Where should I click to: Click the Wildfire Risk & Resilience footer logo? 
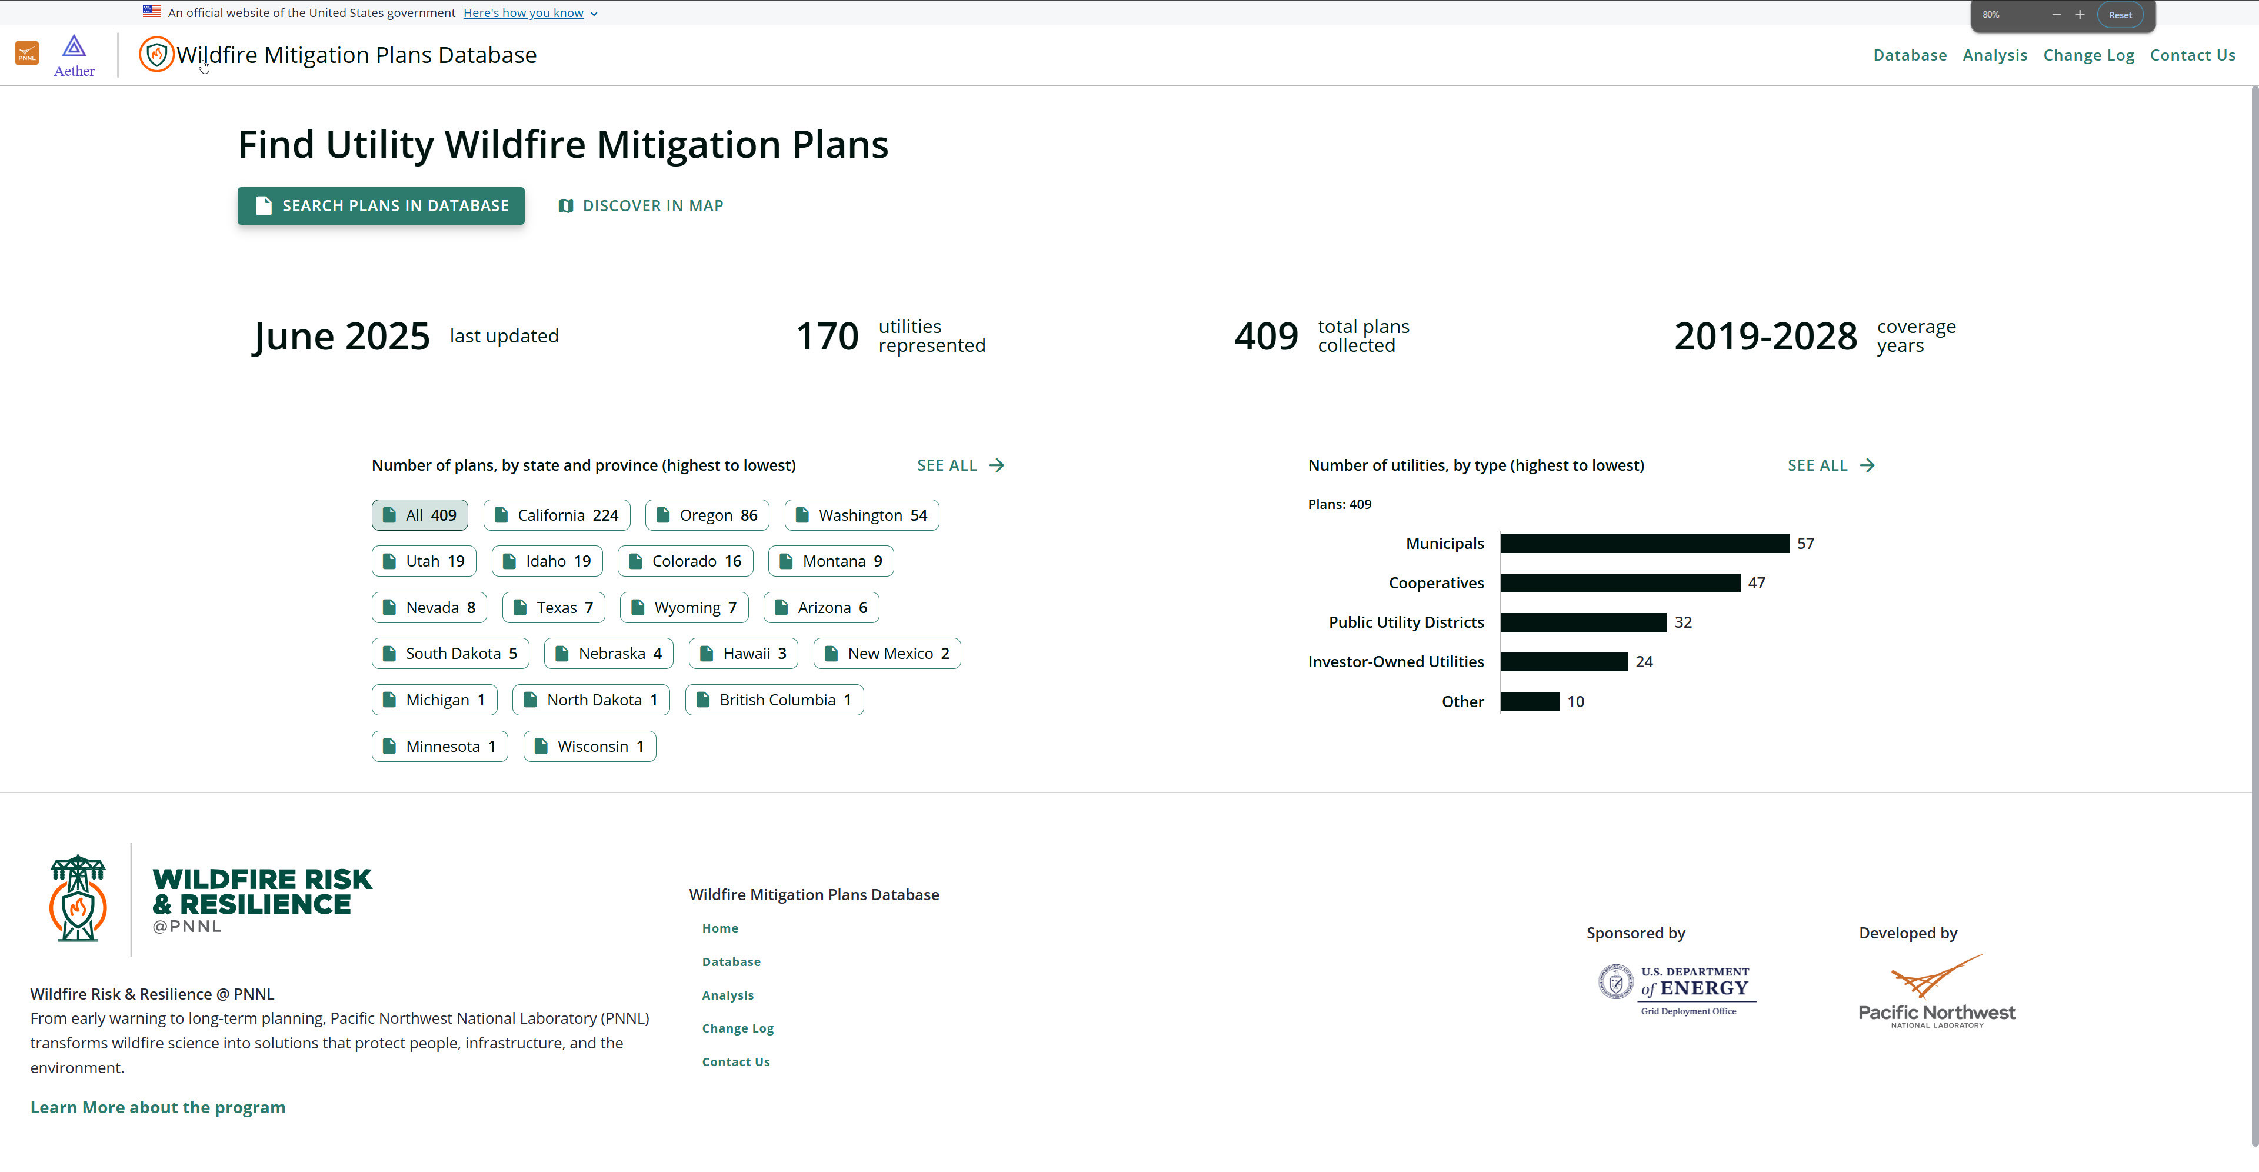211,899
